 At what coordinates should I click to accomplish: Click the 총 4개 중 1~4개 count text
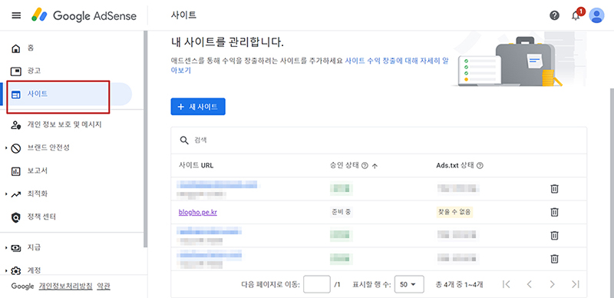click(x=459, y=284)
